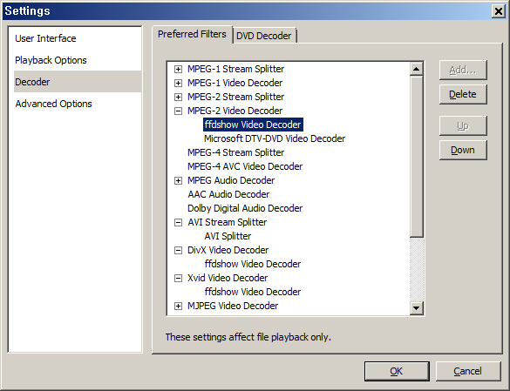Select the Xvid Video Decoder label

coord(228,278)
